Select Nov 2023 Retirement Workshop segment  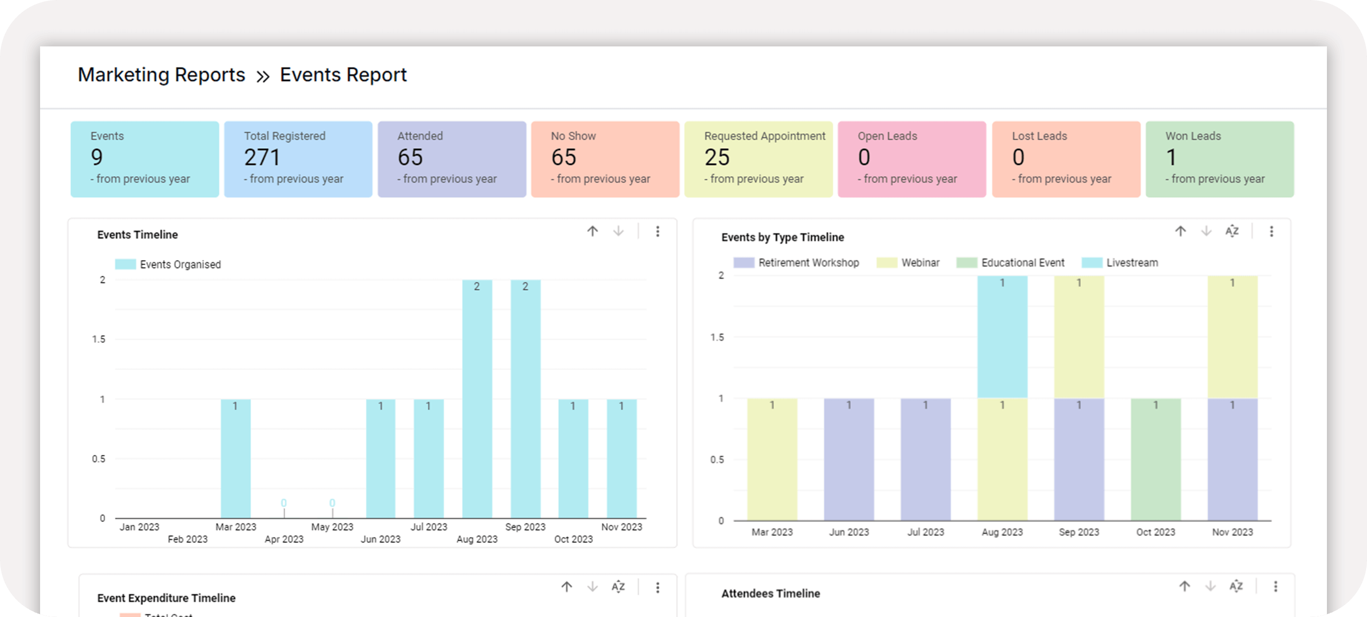pyautogui.click(x=1233, y=459)
